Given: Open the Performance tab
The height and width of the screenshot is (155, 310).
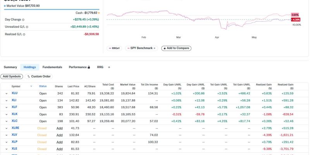Looking at the screenshot, I should pos(79,67).
